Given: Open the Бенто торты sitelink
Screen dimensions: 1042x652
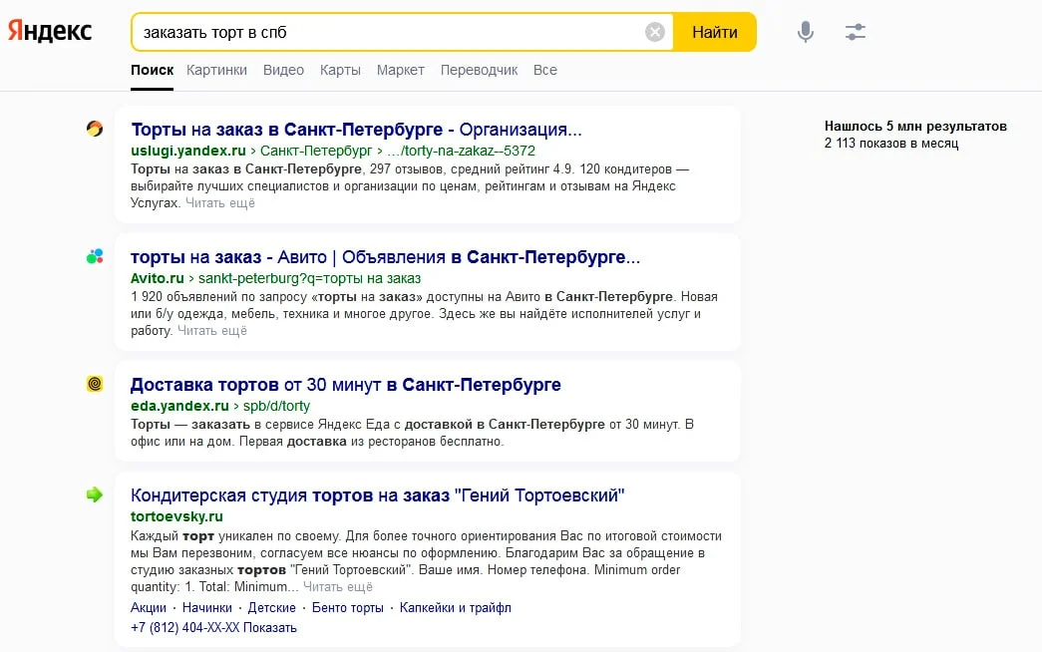Looking at the screenshot, I should (x=348, y=607).
